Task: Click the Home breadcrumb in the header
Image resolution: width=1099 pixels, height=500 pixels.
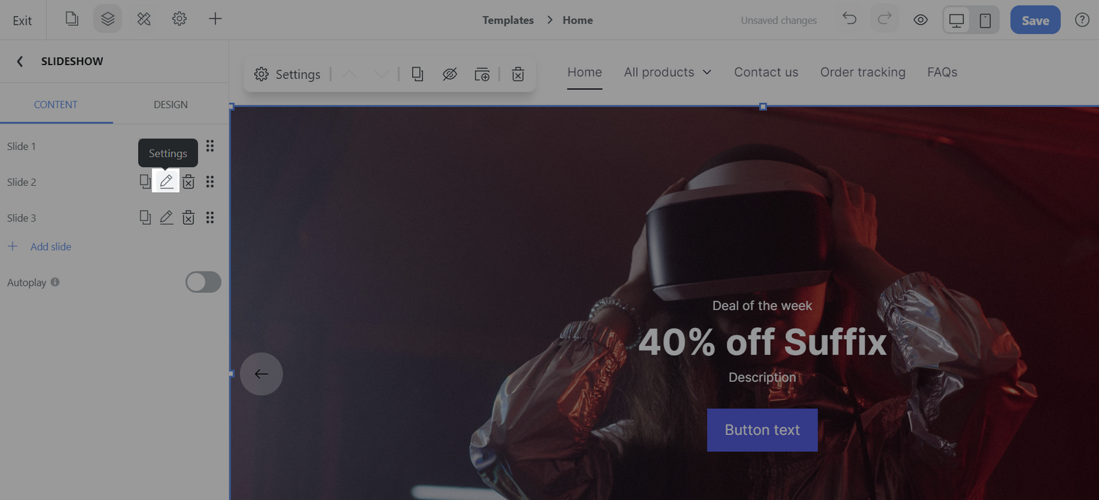Action: [x=578, y=20]
